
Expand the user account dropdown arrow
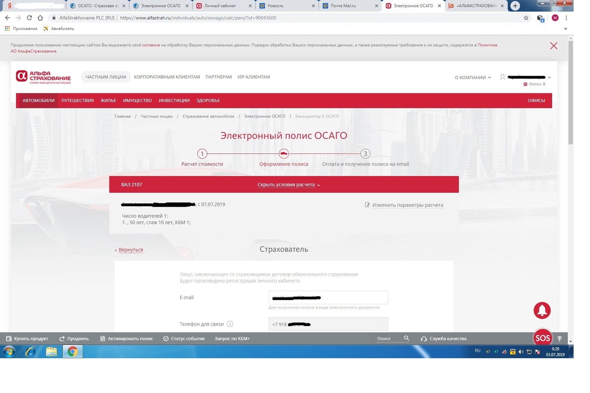click(x=549, y=77)
